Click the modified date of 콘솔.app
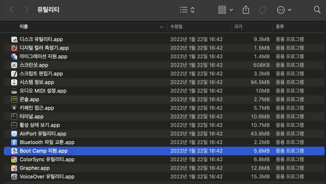The width and height of the screenshot is (326, 184). 196,100
